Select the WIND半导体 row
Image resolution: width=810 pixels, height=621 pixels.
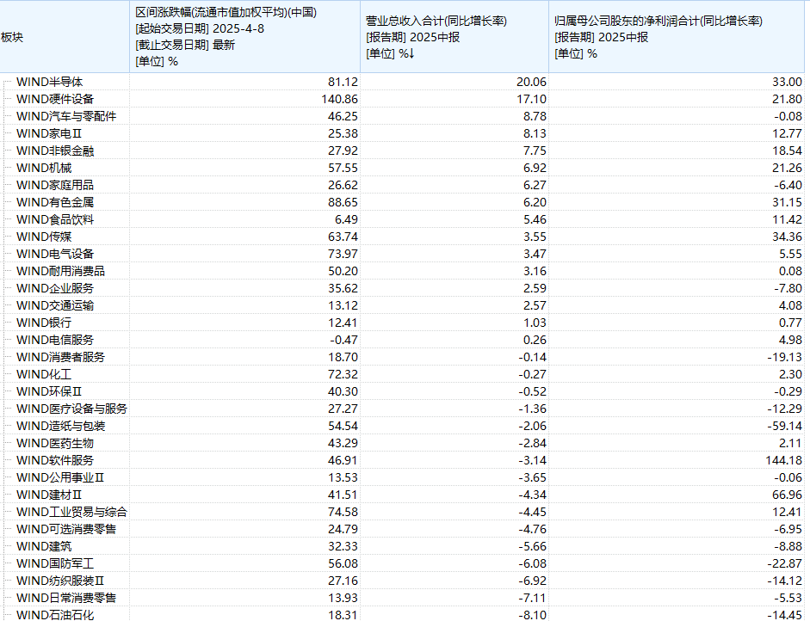pos(49,82)
